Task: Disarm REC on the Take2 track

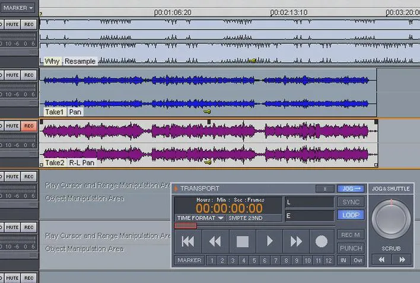Action: (28, 126)
